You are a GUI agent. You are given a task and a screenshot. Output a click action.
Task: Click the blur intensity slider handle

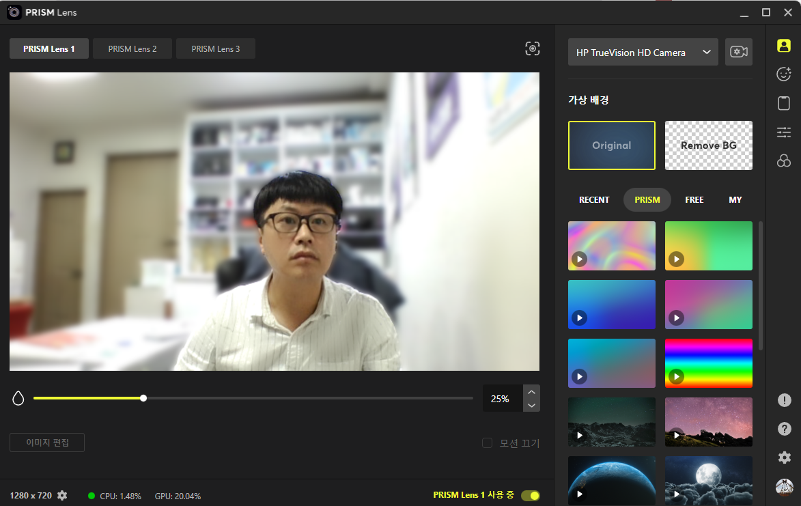coord(143,397)
